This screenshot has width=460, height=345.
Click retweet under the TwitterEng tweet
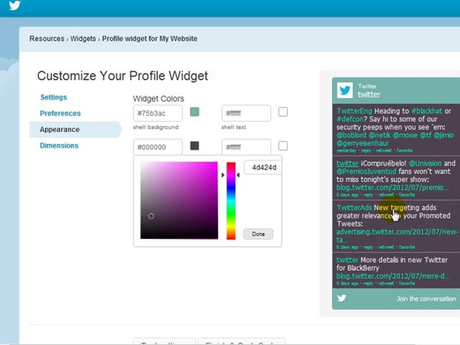(384, 150)
